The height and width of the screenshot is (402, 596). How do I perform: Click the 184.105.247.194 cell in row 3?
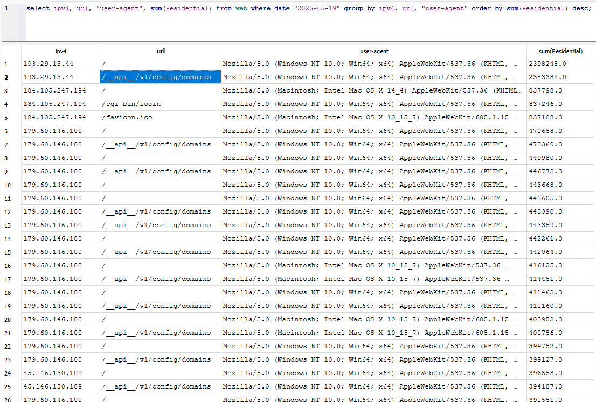[54, 90]
